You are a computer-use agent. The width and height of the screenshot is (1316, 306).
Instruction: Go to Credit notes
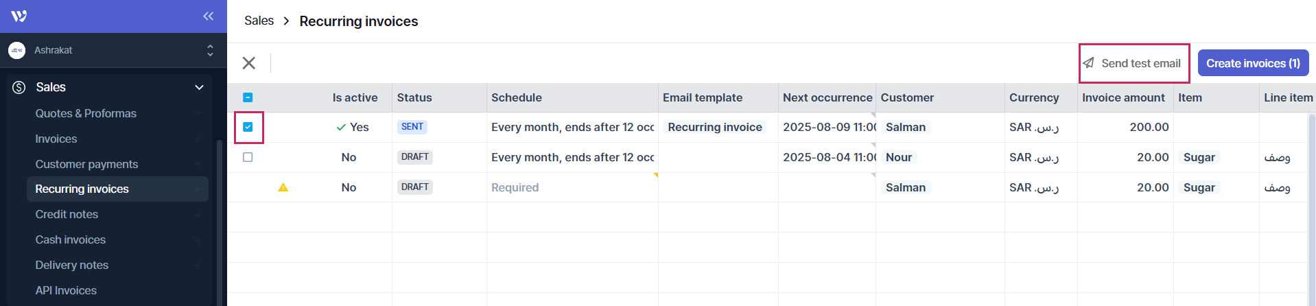67,214
